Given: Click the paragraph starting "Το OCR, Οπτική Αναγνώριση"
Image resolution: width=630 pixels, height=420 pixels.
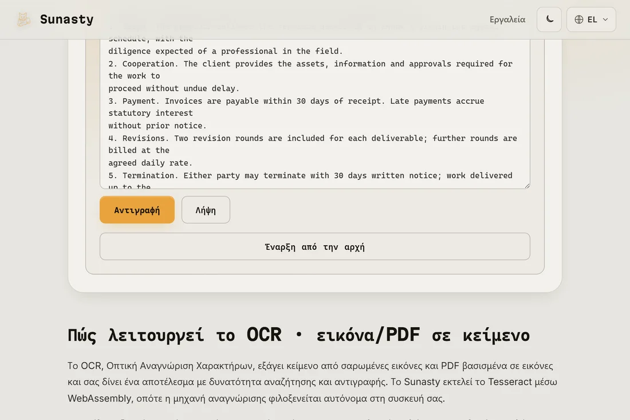Looking at the screenshot, I should [x=313, y=382].
